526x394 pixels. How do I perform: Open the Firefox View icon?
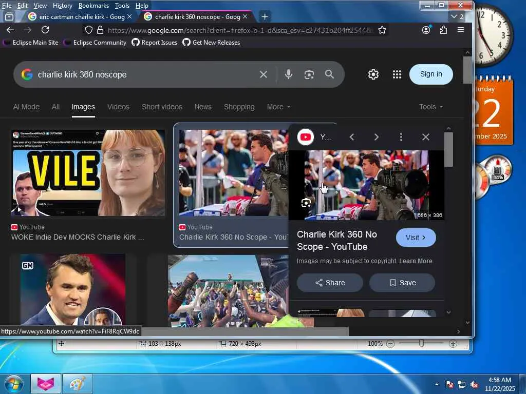[9, 16]
